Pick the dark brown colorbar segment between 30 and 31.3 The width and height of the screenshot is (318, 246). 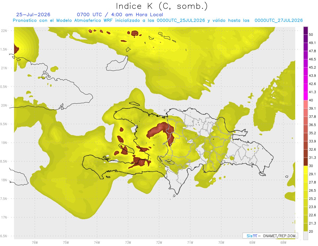click(x=306, y=162)
